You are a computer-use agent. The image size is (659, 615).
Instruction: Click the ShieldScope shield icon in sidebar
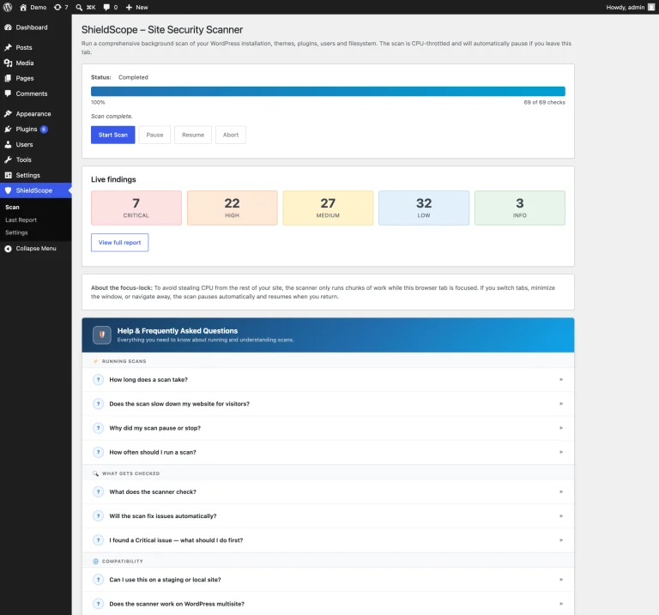click(8, 190)
